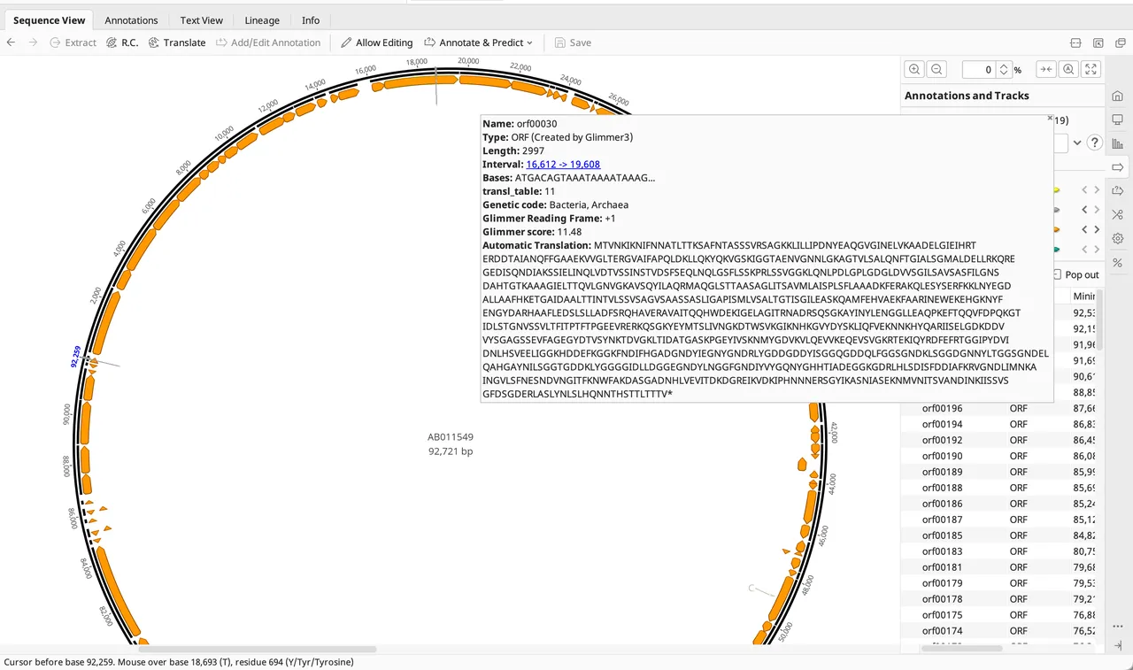Switch to the Sequence View tab
1133x670 pixels.
pyautogui.click(x=50, y=20)
